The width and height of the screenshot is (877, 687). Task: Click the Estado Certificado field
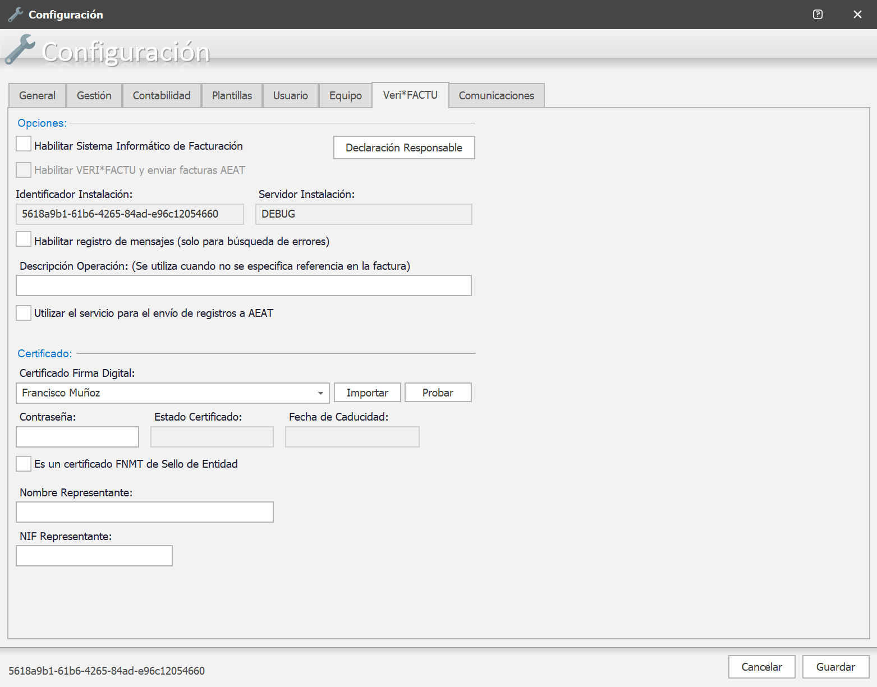point(212,437)
